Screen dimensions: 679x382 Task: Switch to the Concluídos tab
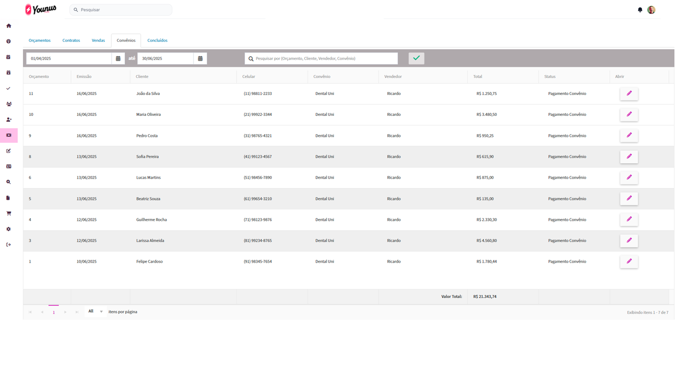pos(157,40)
